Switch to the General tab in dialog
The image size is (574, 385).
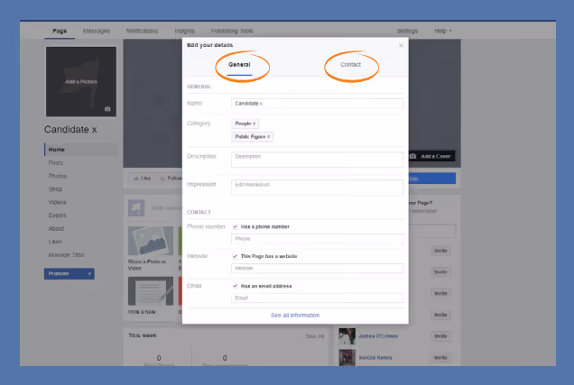(x=239, y=65)
